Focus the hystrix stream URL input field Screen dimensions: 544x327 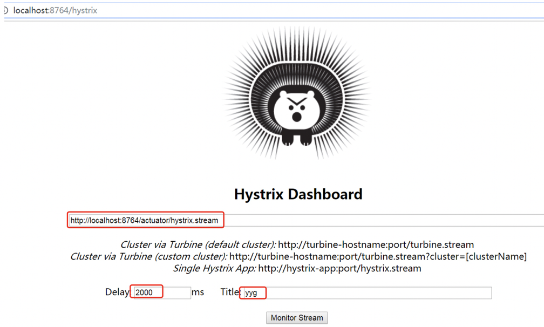(307, 220)
